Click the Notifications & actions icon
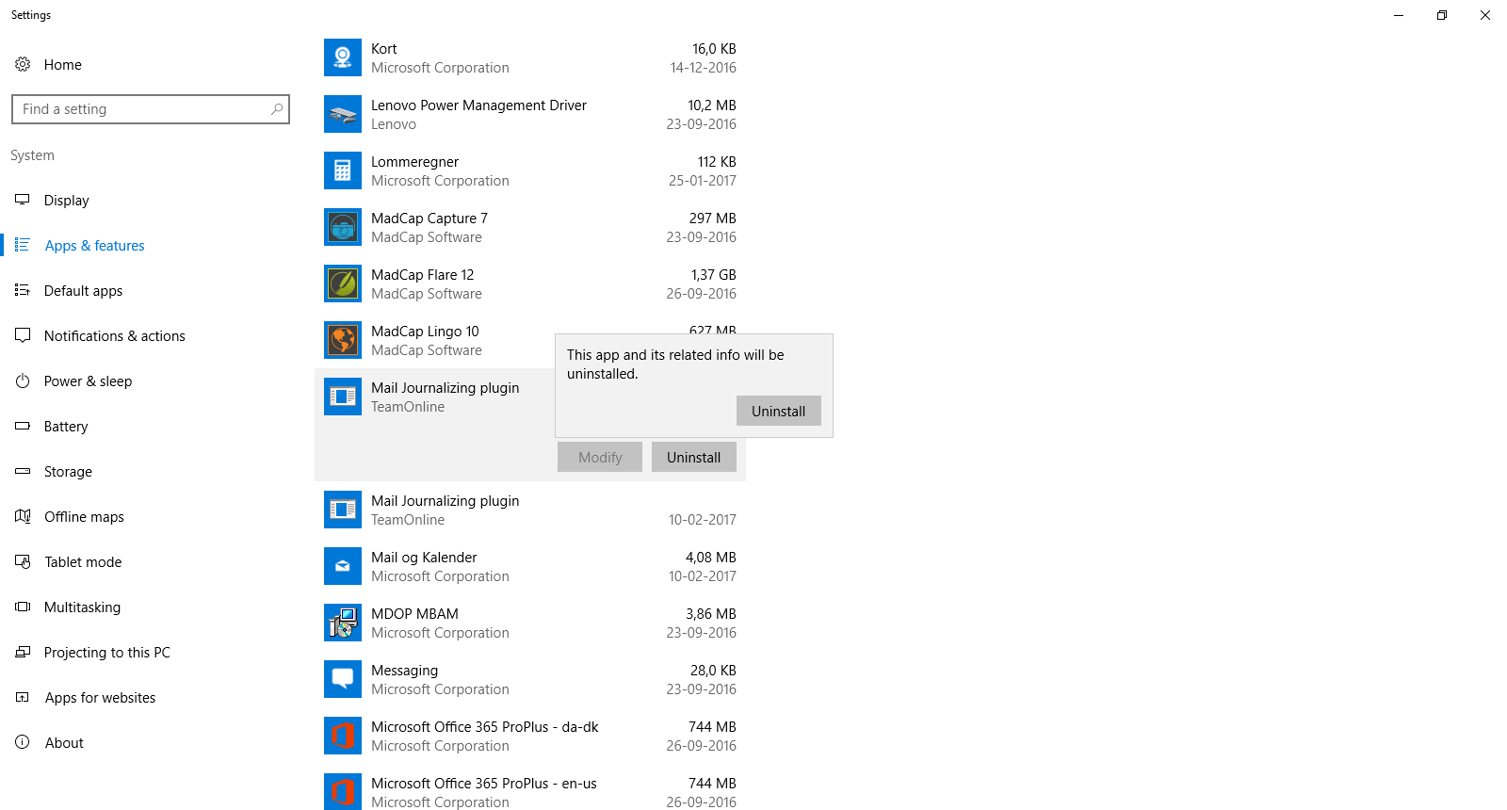Image resolution: width=1507 pixels, height=810 pixels. tap(23, 335)
